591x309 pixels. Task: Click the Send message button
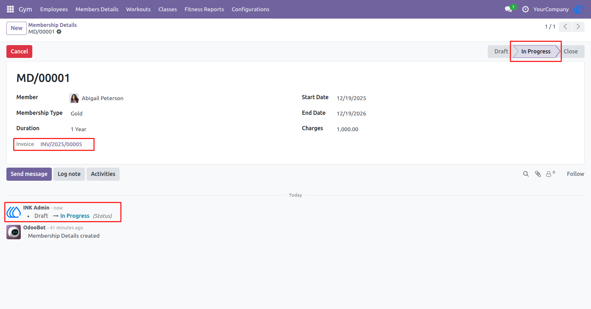pos(29,174)
